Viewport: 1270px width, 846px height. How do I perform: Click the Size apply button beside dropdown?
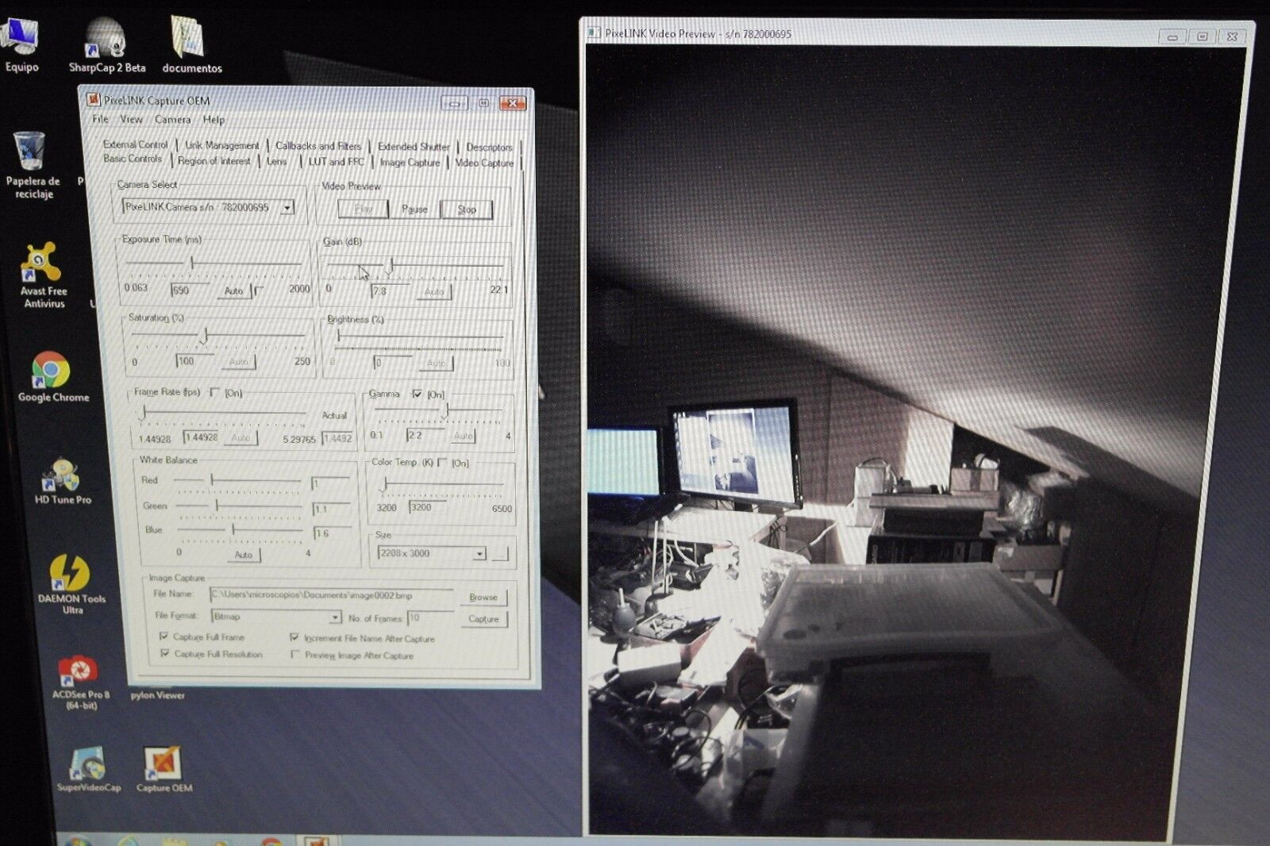pos(500,554)
